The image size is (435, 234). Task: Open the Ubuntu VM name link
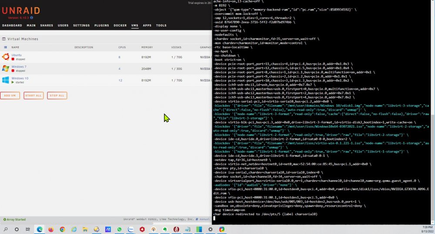pyautogui.click(x=17, y=55)
